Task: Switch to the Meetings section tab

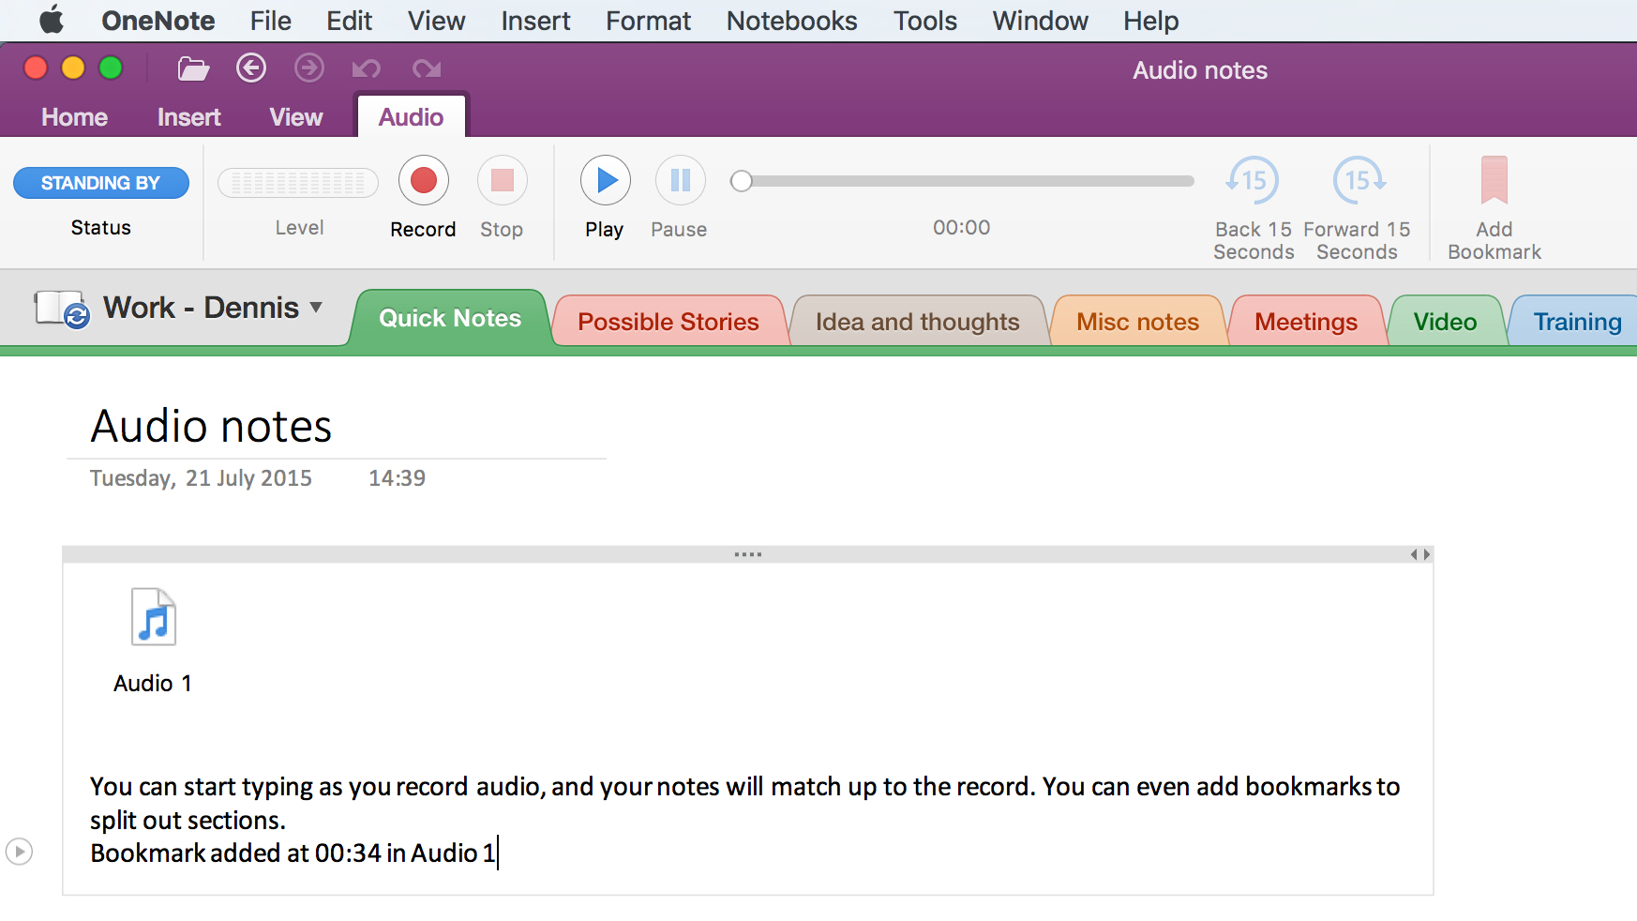Action: click(x=1306, y=321)
